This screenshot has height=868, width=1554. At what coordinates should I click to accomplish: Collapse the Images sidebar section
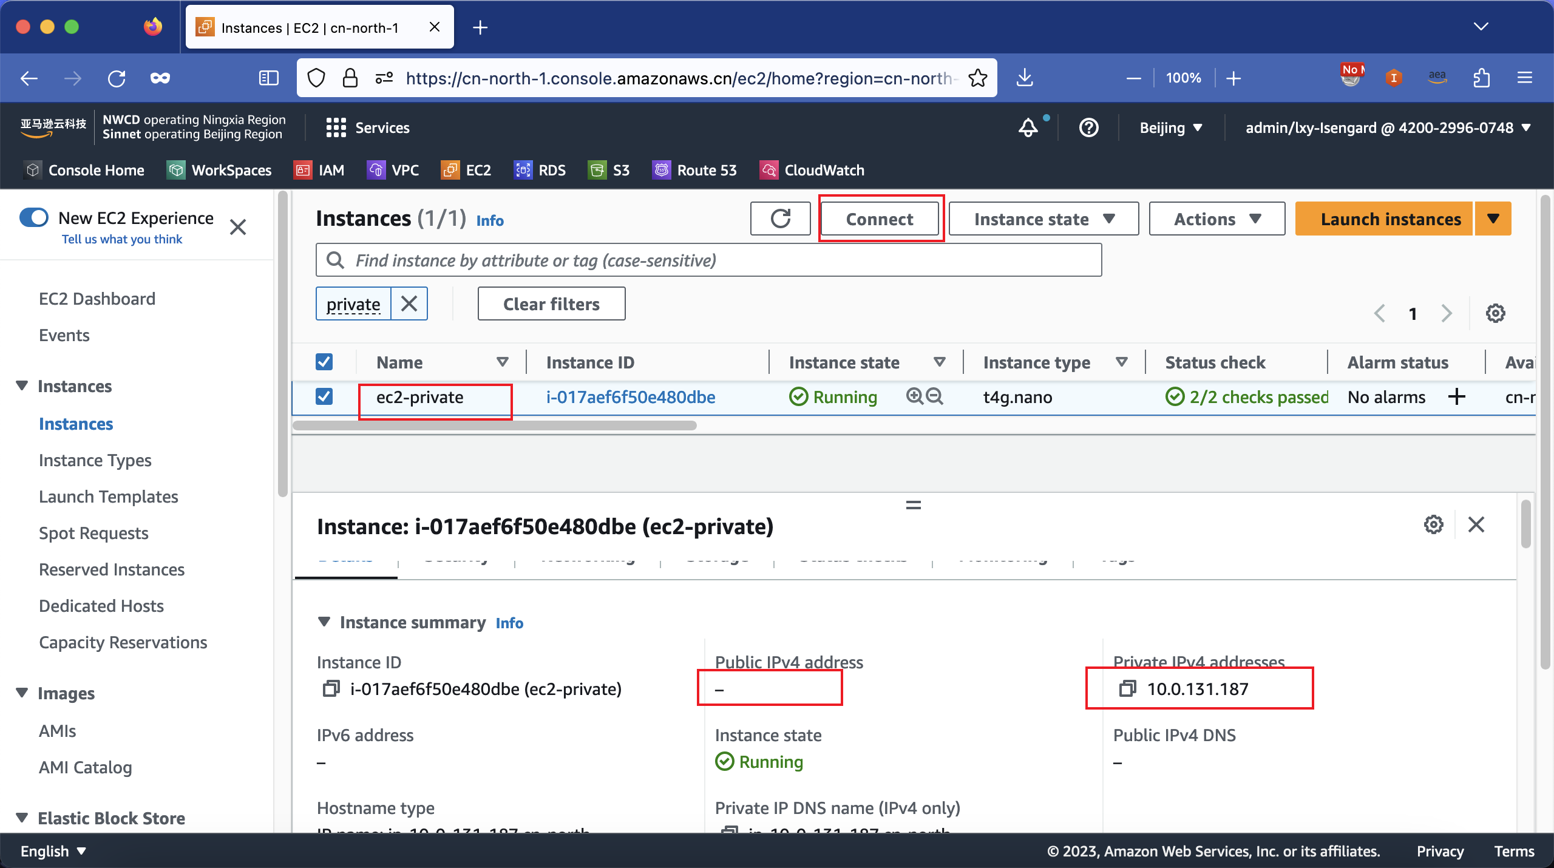pyautogui.click(x=22, y=693)
